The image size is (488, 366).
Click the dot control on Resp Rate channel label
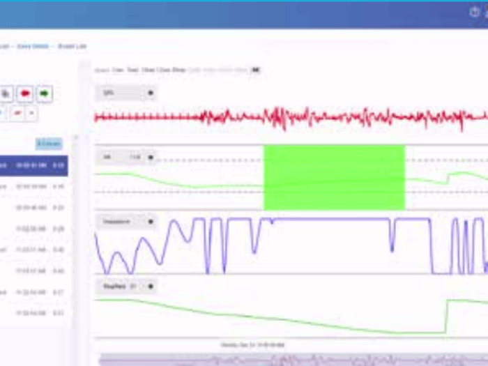click(x=151, y=287)
